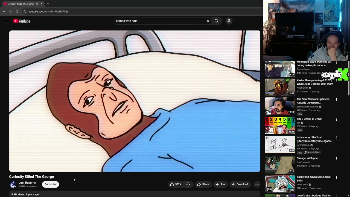Subscribe to Joel Haver
This screenshot has width=350, height=197.
pos(51,184)
